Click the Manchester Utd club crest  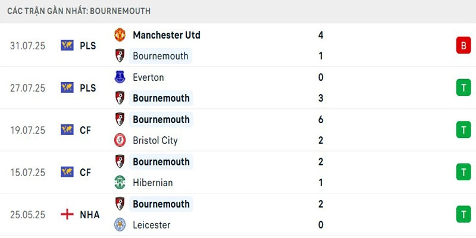(x=120, y=35)
